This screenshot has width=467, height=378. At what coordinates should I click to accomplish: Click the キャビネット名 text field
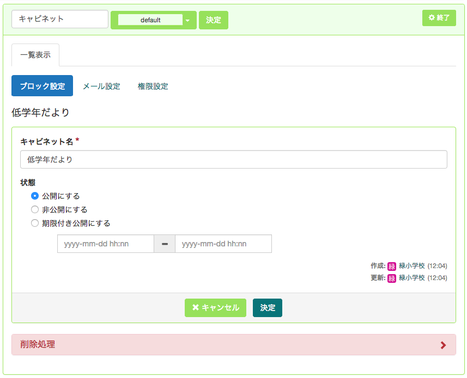(x=233, y=159)
